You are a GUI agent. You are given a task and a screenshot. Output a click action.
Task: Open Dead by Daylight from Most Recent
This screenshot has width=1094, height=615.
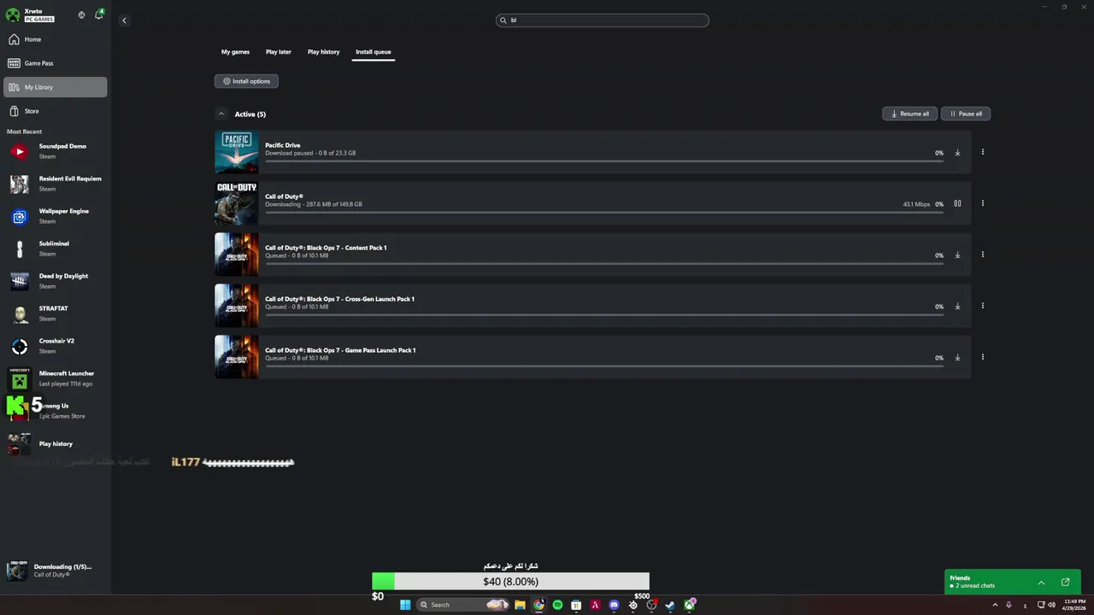56,281
